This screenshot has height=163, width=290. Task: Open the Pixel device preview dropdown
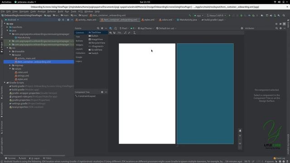124,28
